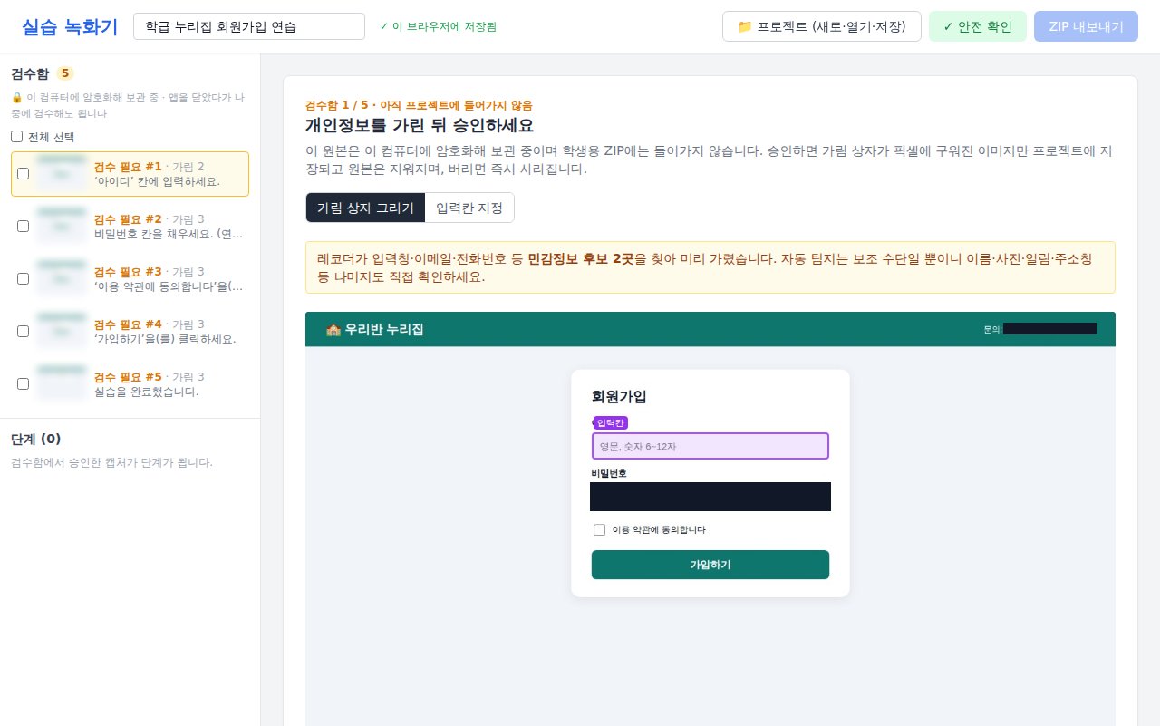Check the box for 검수 필요 #1
Screen dimensions: 1160x726
coord(24,174)
